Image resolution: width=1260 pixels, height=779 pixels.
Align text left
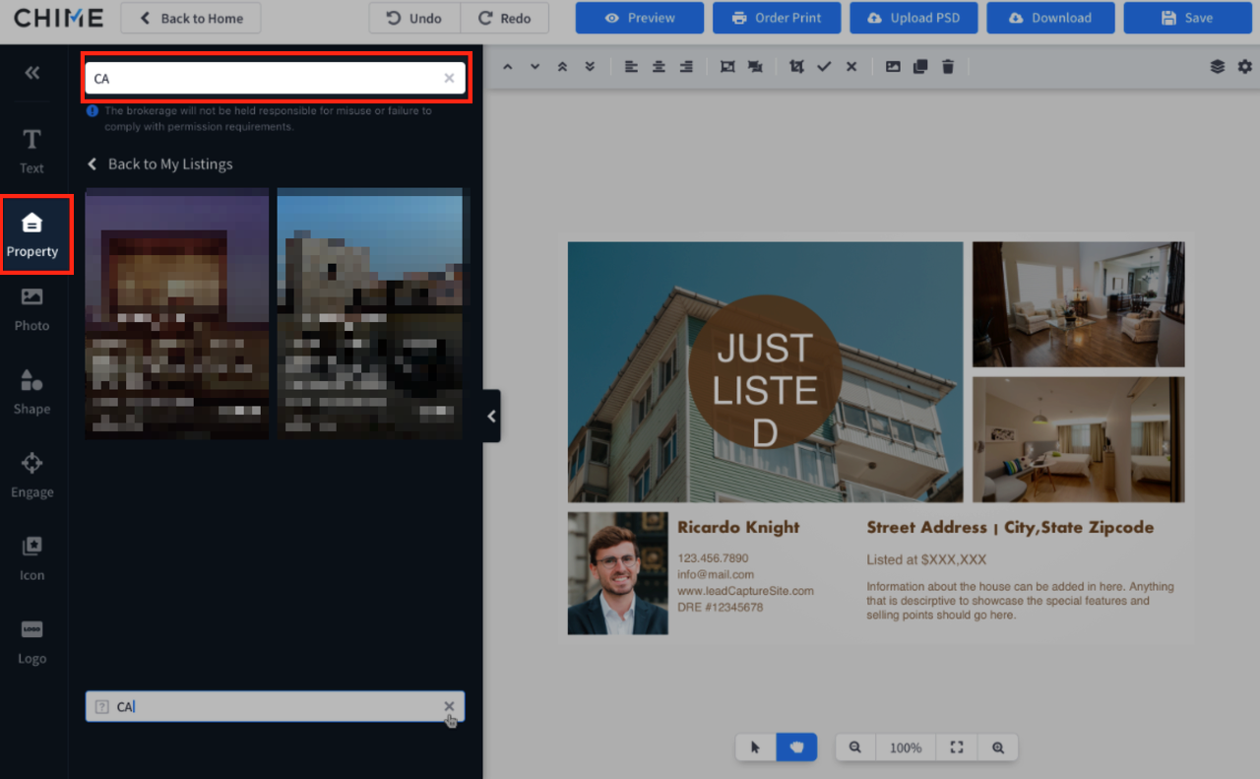pyautogui.click(x=631, y=67)
